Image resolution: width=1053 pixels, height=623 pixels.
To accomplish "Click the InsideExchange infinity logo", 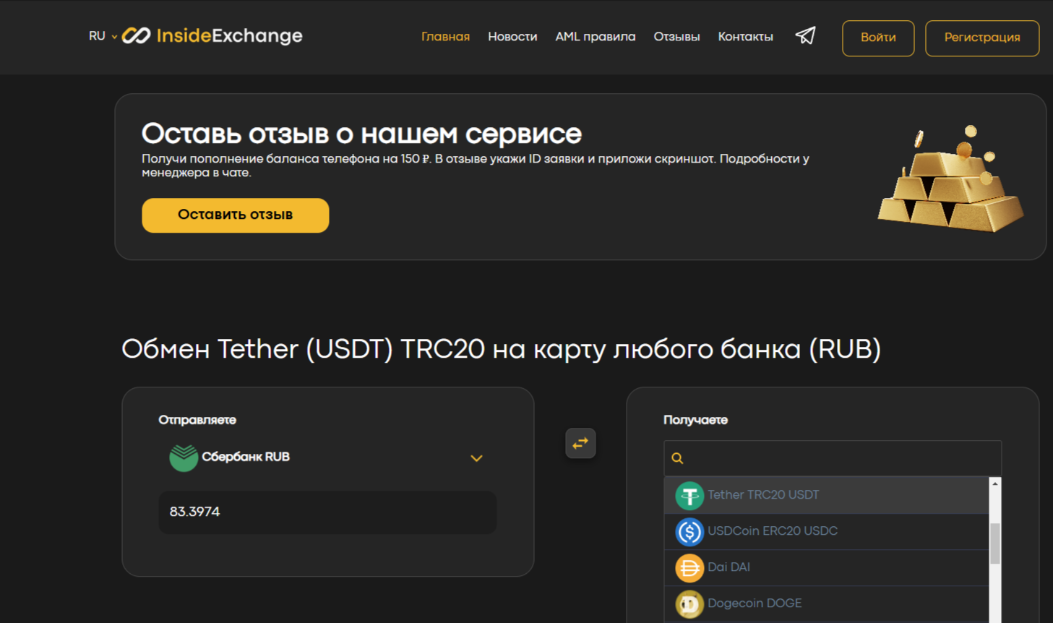I will tap(136, 35).
